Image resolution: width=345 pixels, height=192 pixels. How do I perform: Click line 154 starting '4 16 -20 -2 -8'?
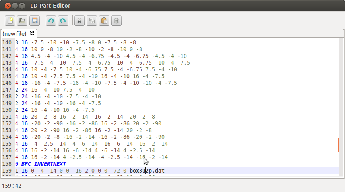[x=90, y=137]
